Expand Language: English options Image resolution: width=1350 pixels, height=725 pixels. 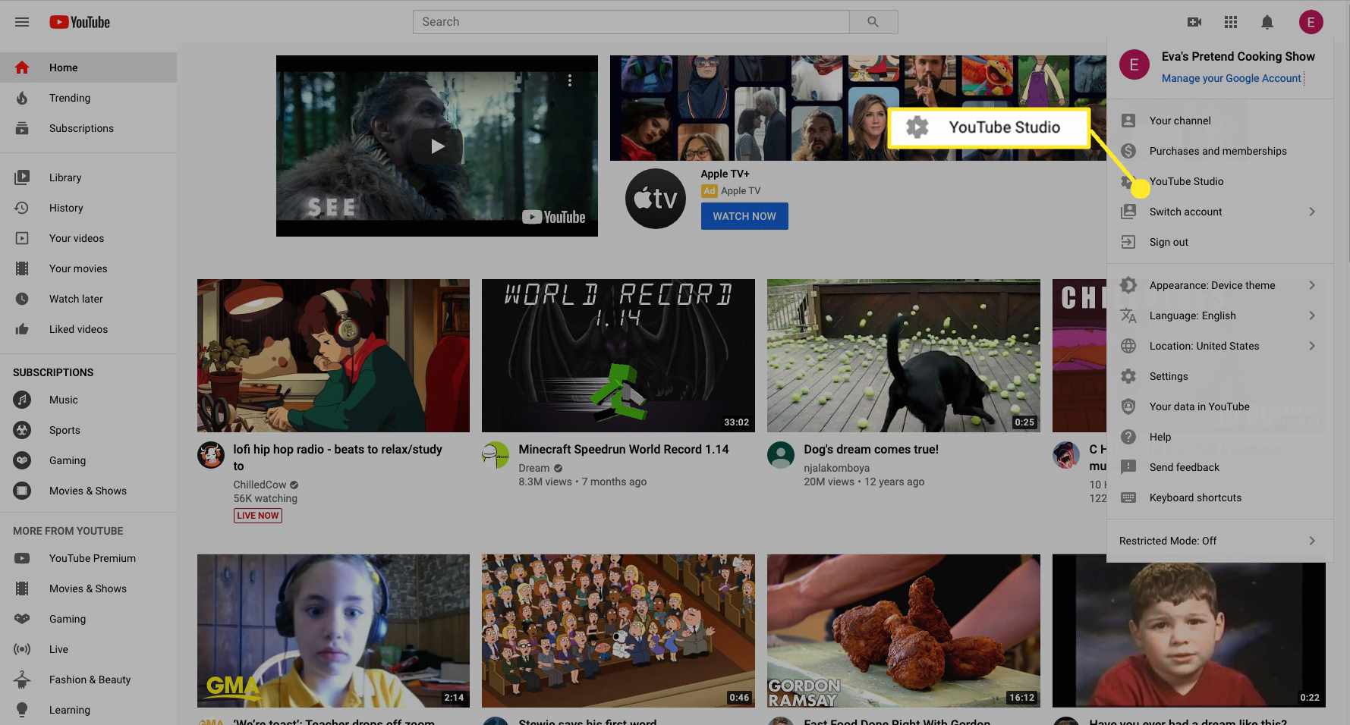[x=1311, y=315]
